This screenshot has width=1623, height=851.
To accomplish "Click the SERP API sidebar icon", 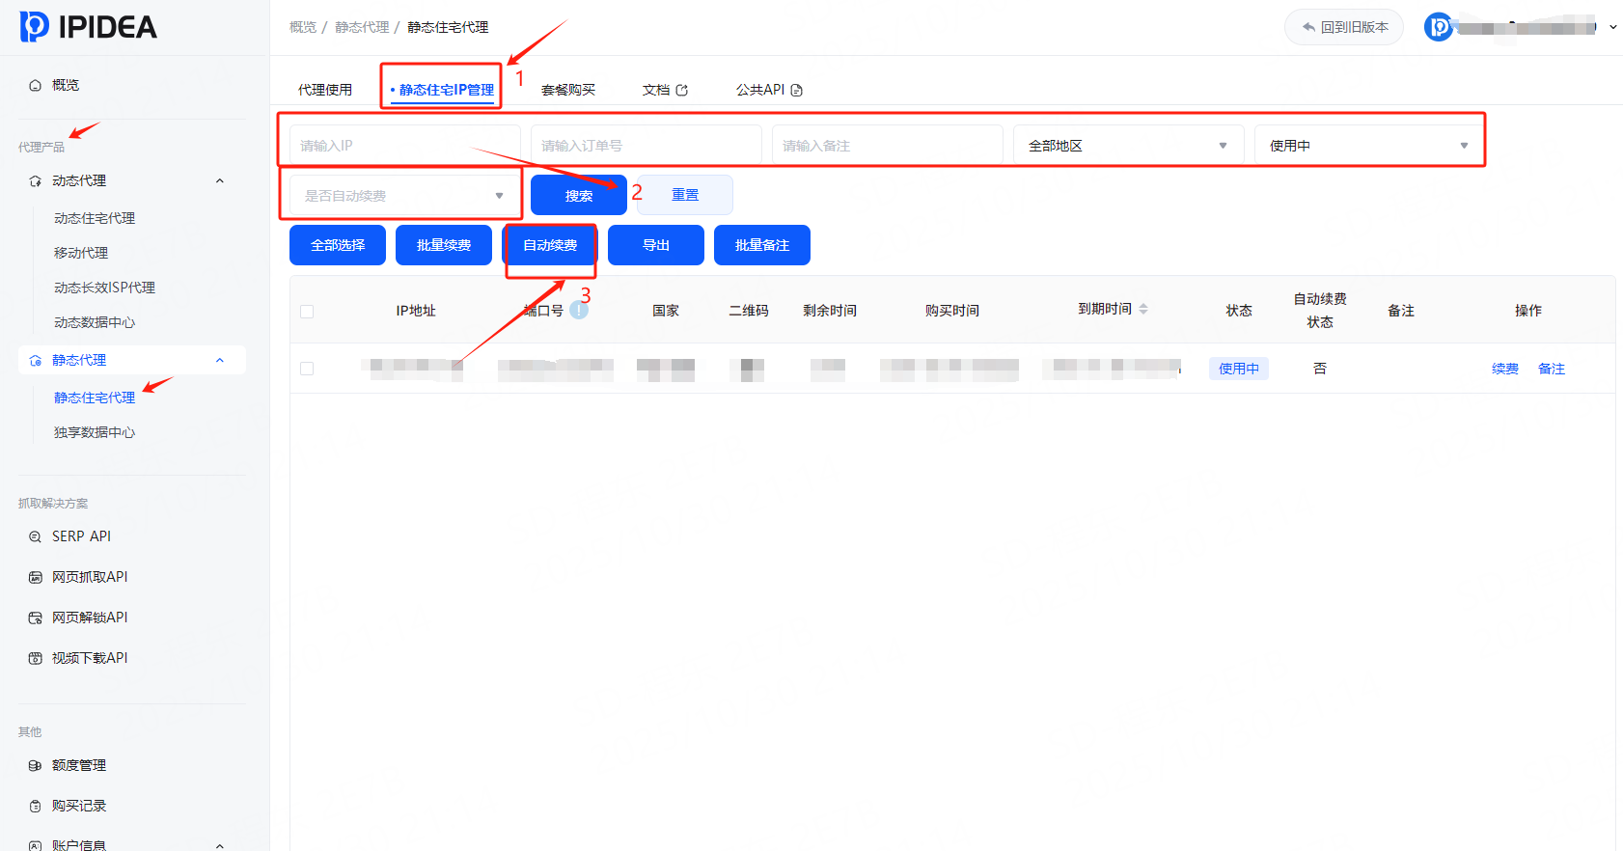I will [36, 536].
